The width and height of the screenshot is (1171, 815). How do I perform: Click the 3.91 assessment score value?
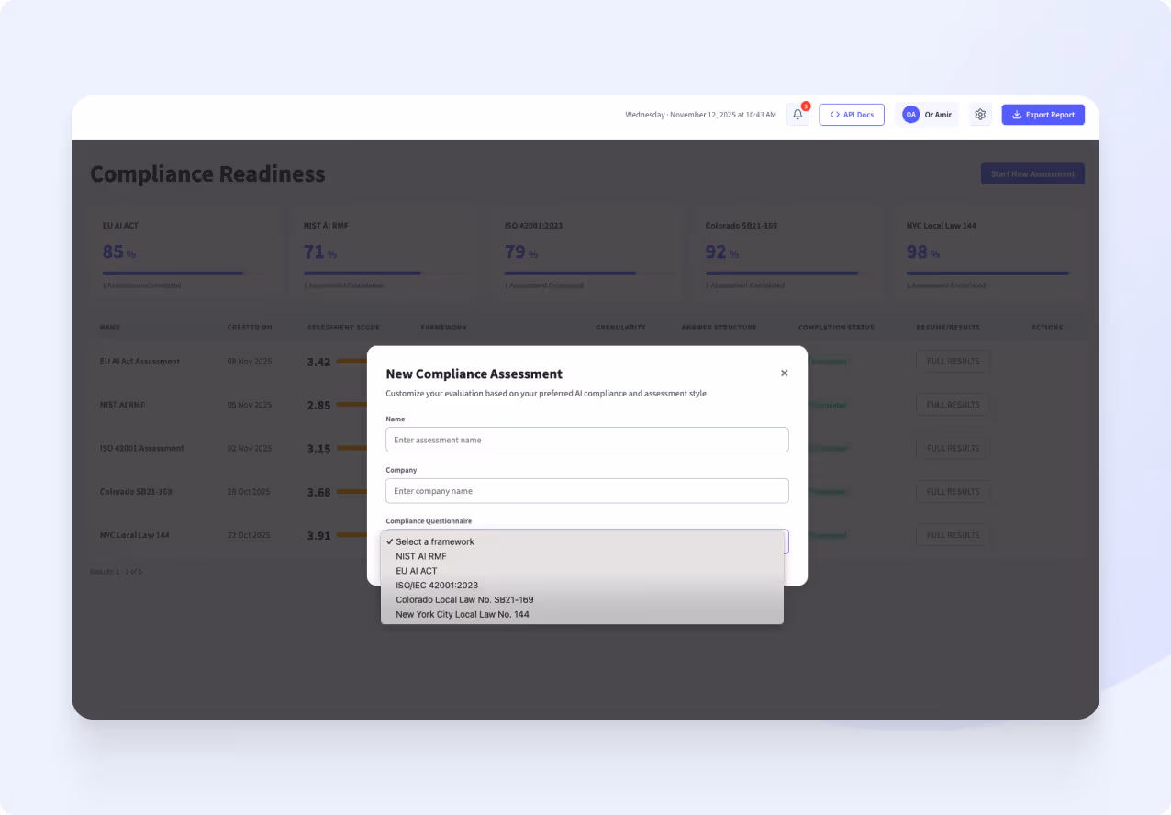tap(318, 536)
